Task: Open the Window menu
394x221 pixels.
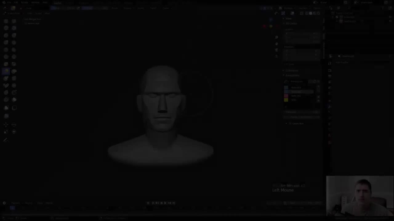Action: pos(35,2)
